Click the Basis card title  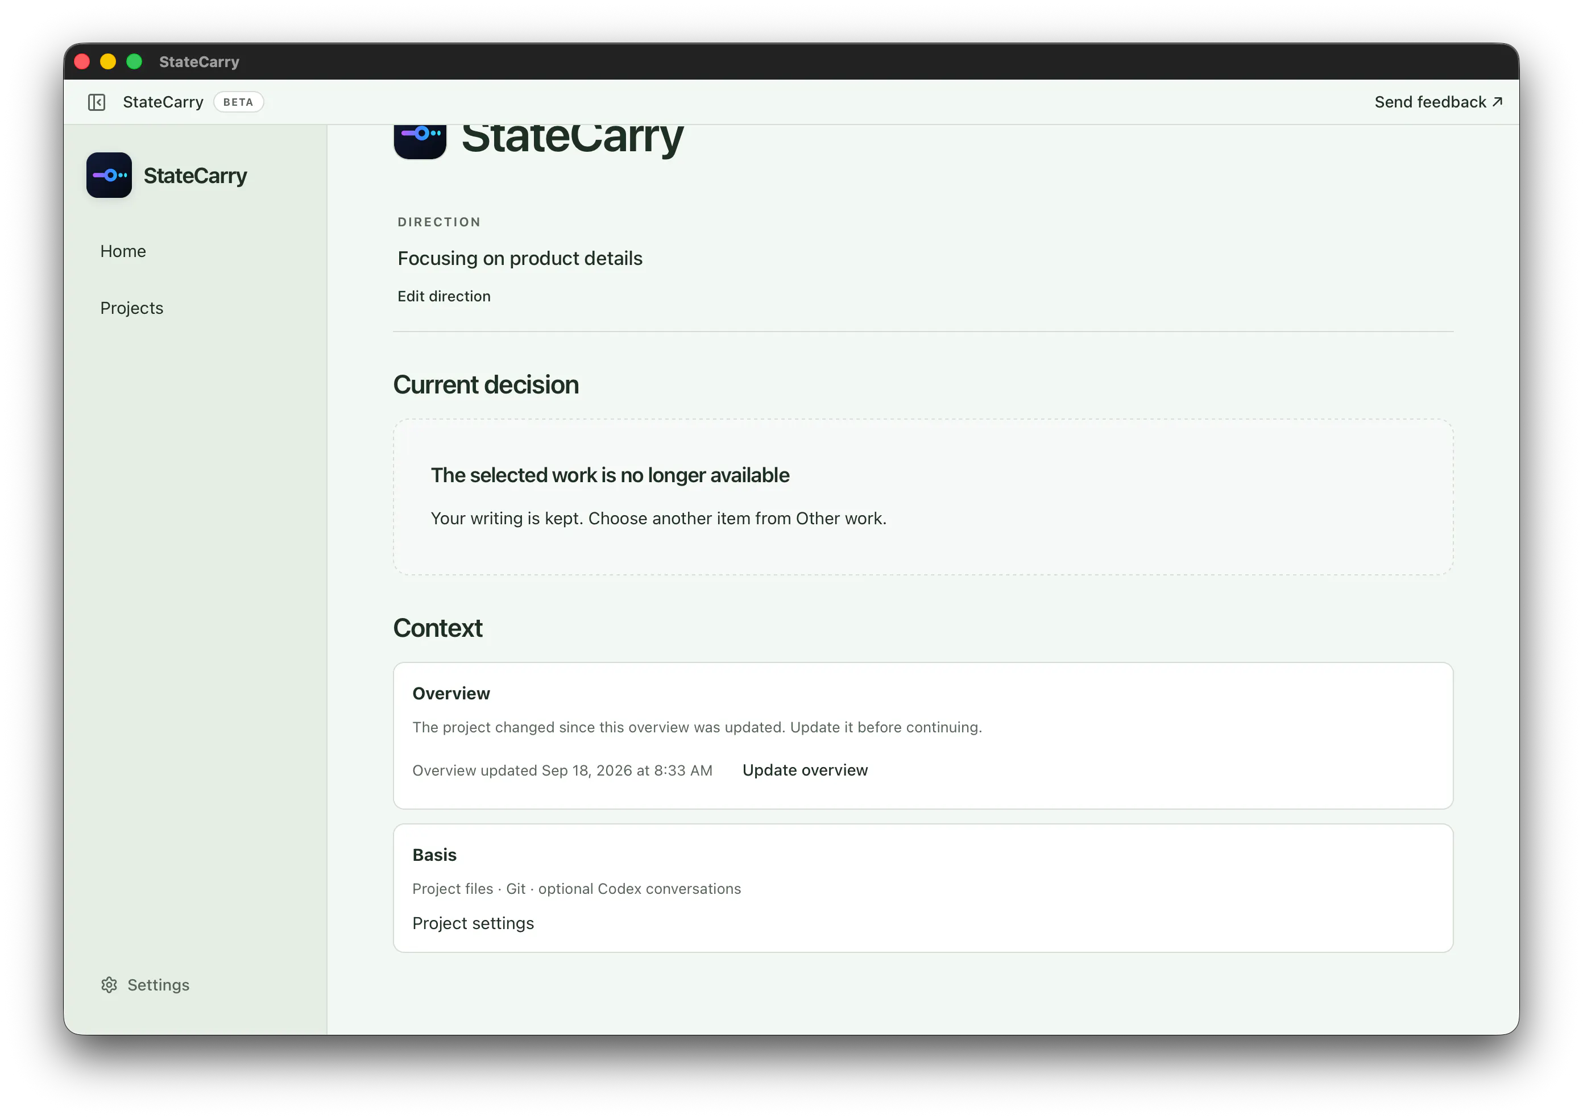pyautogui.click(x=434, y=855)
